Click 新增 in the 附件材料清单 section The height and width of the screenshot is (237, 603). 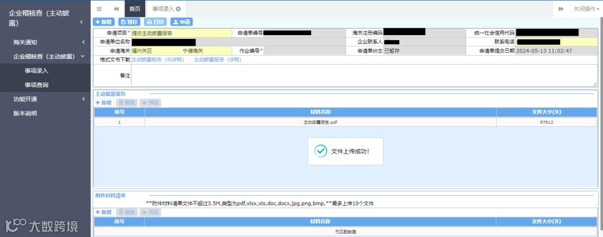[x=104, y=212]
